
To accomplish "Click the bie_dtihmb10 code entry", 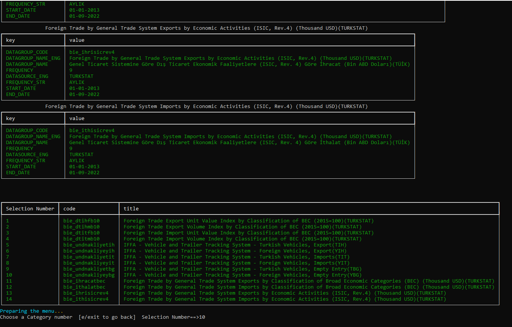I will click(81, 227).
